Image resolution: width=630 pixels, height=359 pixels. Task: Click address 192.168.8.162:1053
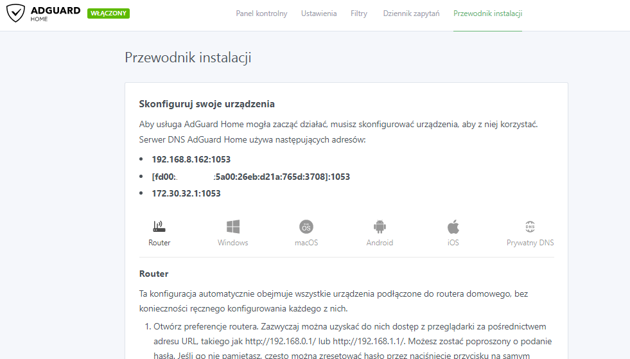[191, 159]
